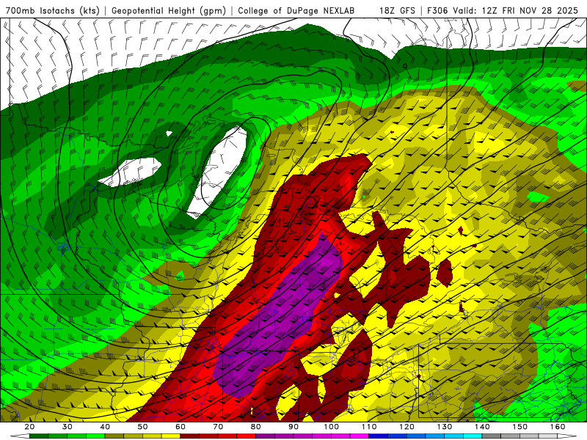
Task: Click the colorbar label '30'
Action: [68, 427]
